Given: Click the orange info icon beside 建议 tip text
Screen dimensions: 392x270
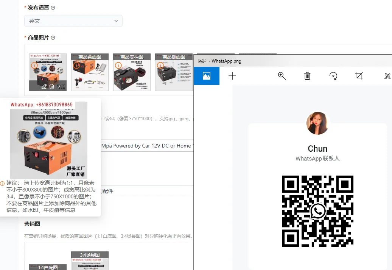Looking at the screenshot, I should coord(3,183).
